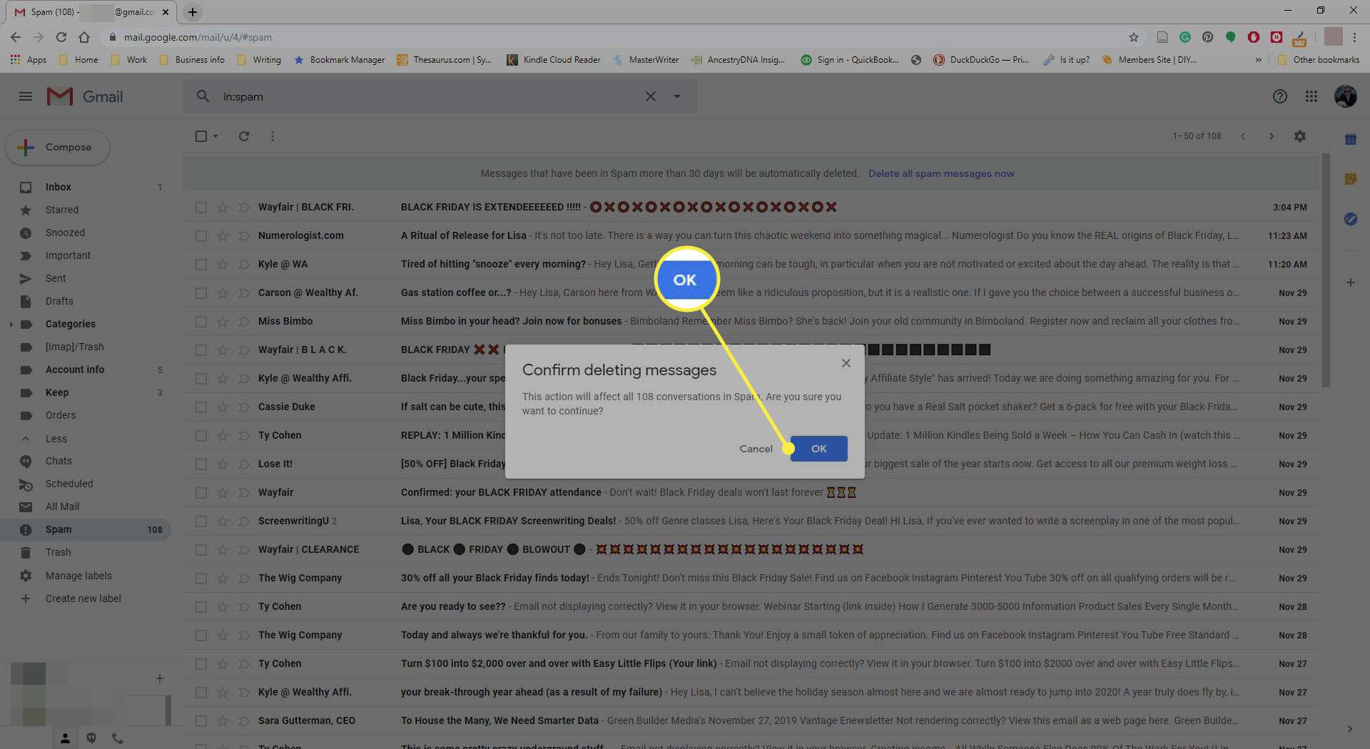Viewport: 1370px width, 749px height.
Task: Click Delete all spam messages now
Action: (x=941, y=173)
